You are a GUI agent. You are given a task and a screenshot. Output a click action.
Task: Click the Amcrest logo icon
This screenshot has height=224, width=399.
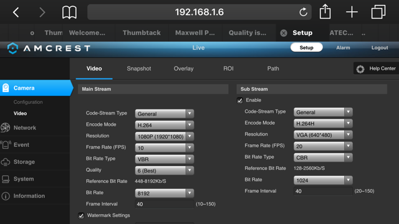(x=12, y=48)
